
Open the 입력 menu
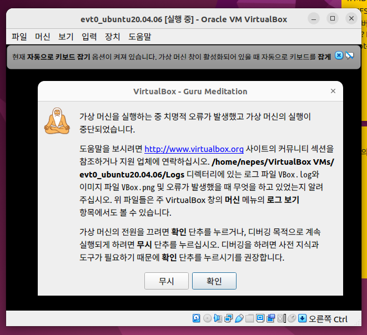[89, 37]
